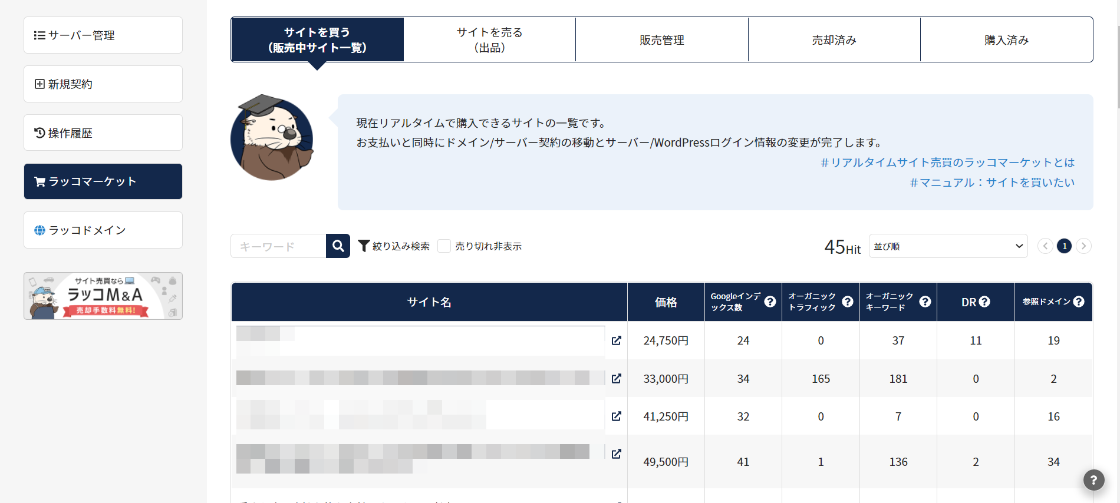Click price cell 33,000円
The image size is (1120, 503).
pyautogui.click(x=666, y=379)
